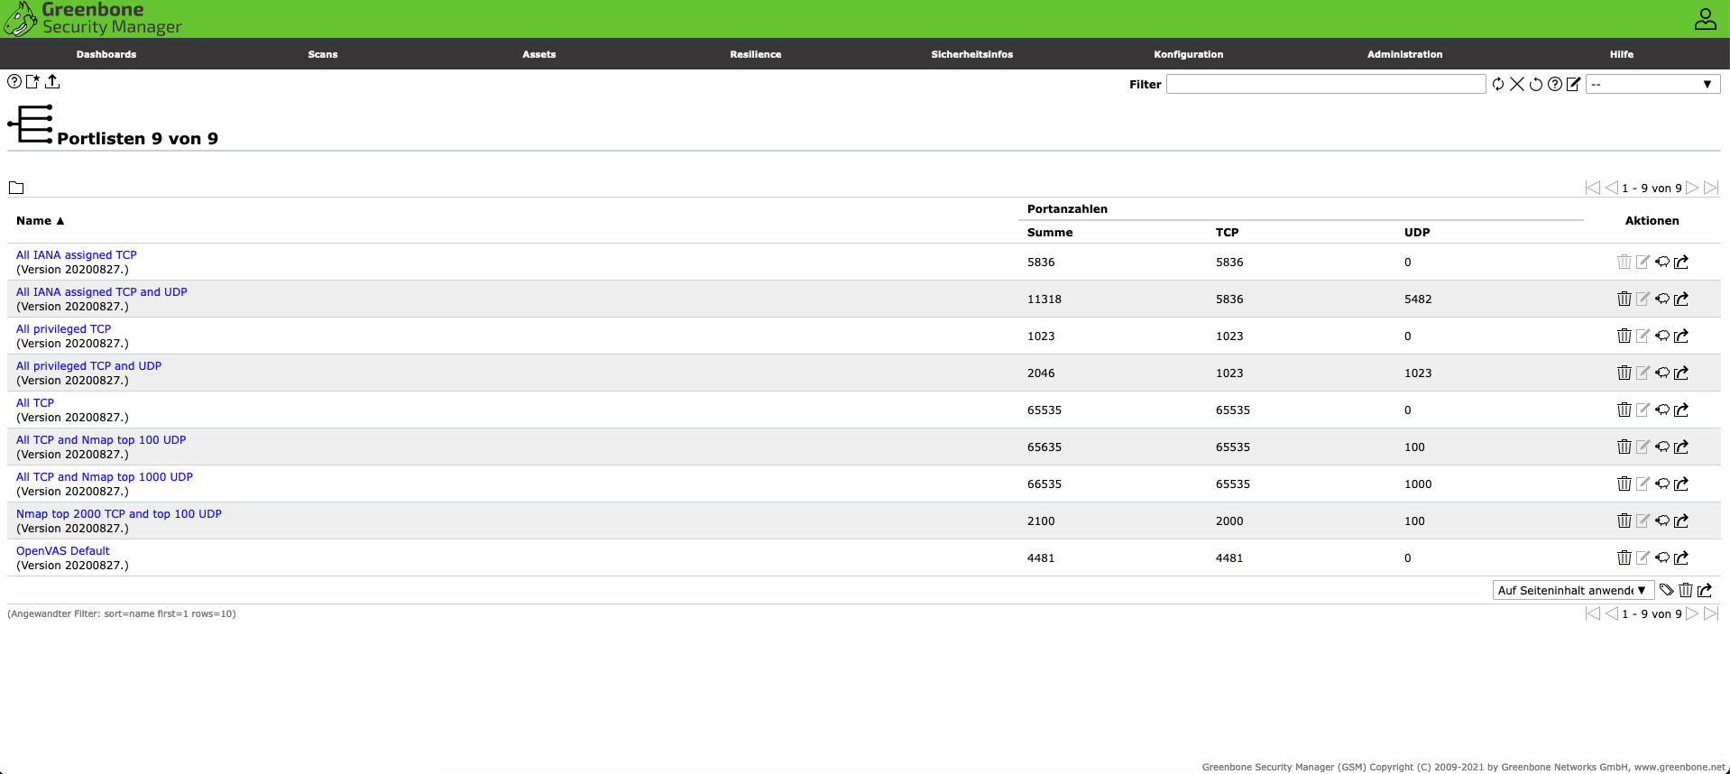Open the Sicherheitsinfos menu
The width and height of the screenshot is (1730, 774).
point(972,54)
